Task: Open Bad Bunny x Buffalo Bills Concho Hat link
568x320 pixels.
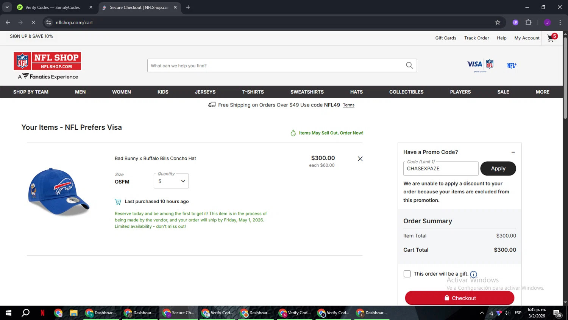Action: [155, 158]
